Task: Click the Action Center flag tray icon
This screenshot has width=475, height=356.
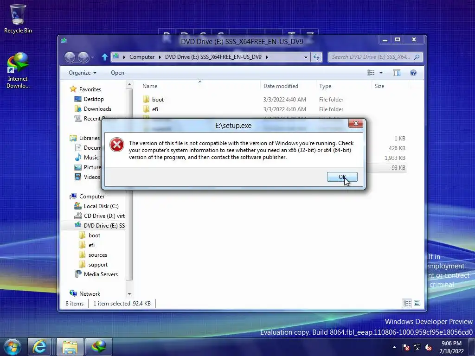Action: 406,347
